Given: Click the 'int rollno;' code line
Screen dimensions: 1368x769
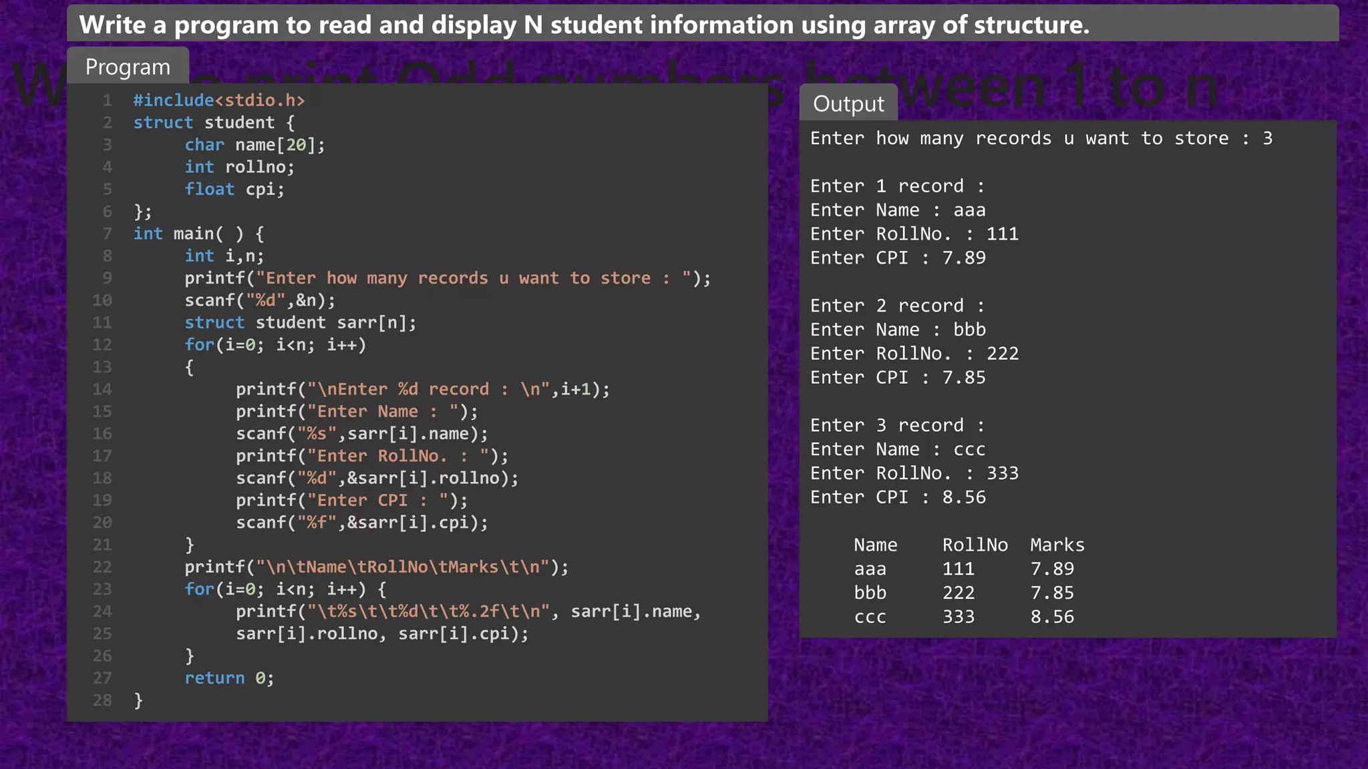Looking at the screenshot, I should pos(239,167).
